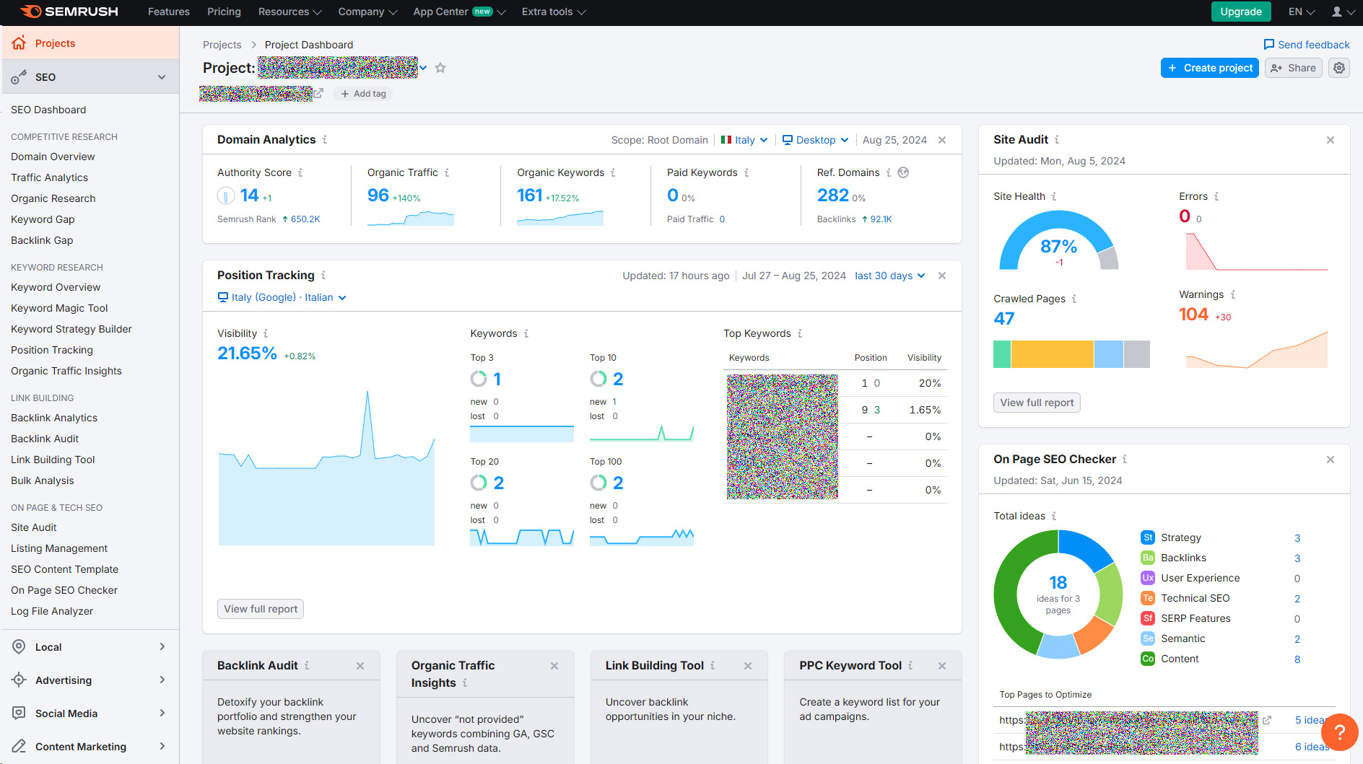Close the Domain Analytics widget

tap(942, 140)
